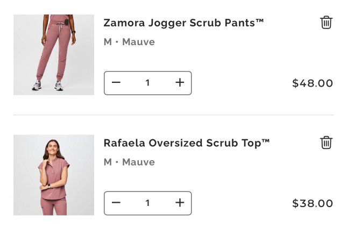The width and height of the screenshot is (347, 235).
Task: Decrease quantity of Zamora Jogger Scrub Pants
Action: click(x=116, y=83)
